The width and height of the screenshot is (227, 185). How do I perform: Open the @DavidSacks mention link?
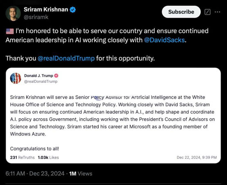coord(164,40)
